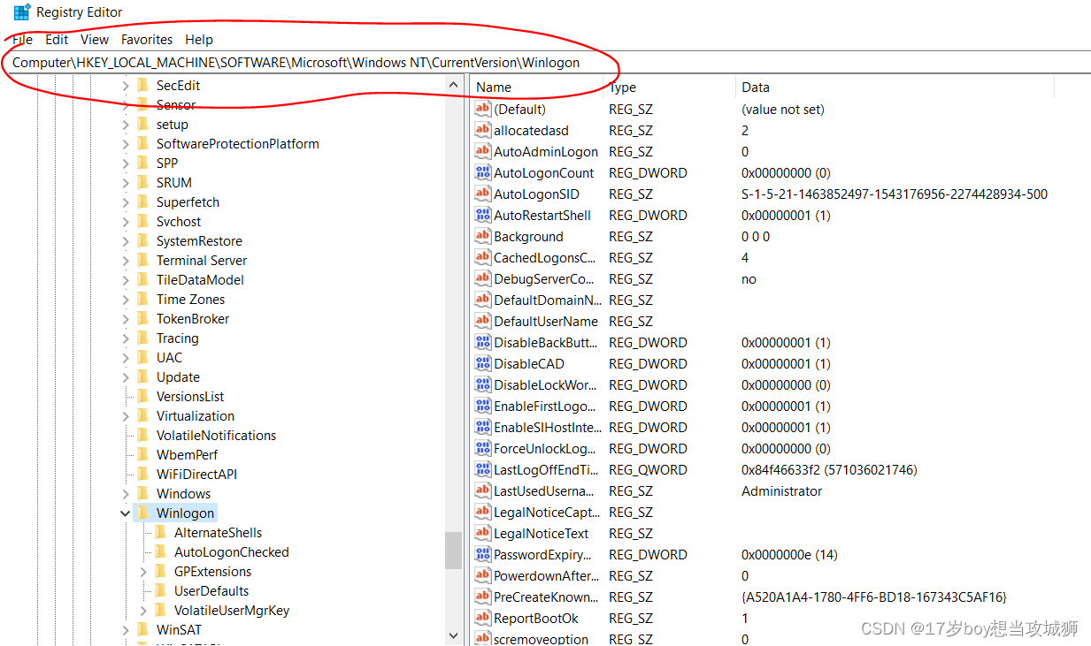This screenshot has width=1091, height=646.
Task: Click the AutoAdminLogon string value icon
Action: pyautogui.click(x=482, y=151)
